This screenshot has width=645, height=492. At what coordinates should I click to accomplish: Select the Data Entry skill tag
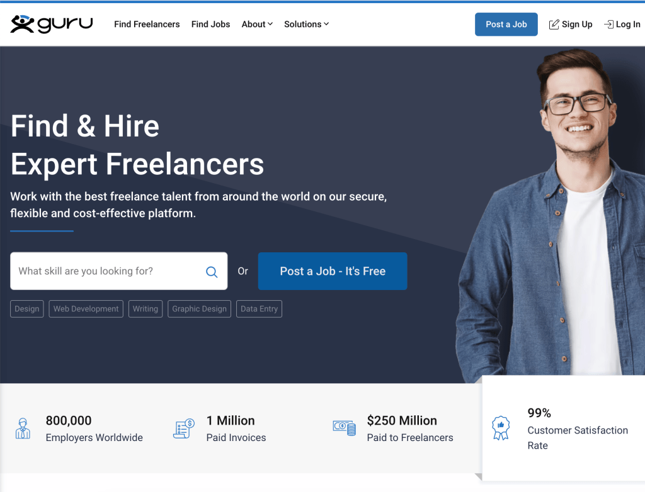click(259, 309)
